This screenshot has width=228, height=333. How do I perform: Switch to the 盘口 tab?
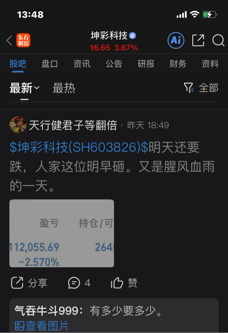click(x=50, y=64)
